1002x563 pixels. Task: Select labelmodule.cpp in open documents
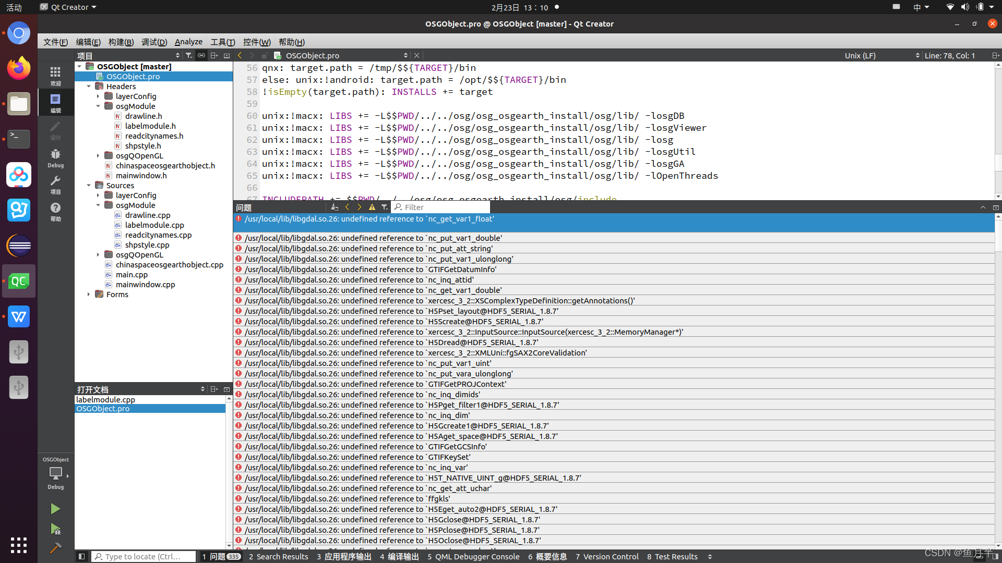[x=106, y=400]
